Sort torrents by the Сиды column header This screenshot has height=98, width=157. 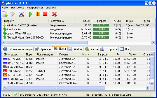[x=116, y=21]
